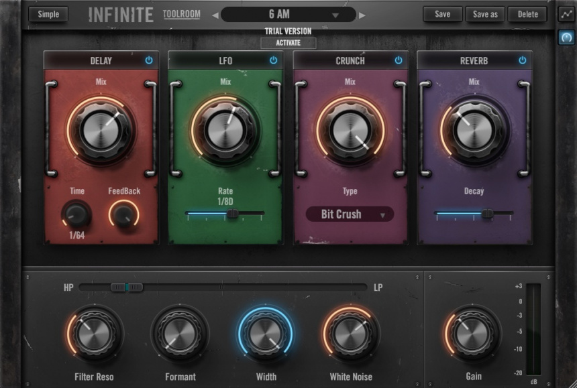The width and height of the screenshot is (577, 388).
Task: Click the ACTIVATE trial link
Action: point(288,42)
